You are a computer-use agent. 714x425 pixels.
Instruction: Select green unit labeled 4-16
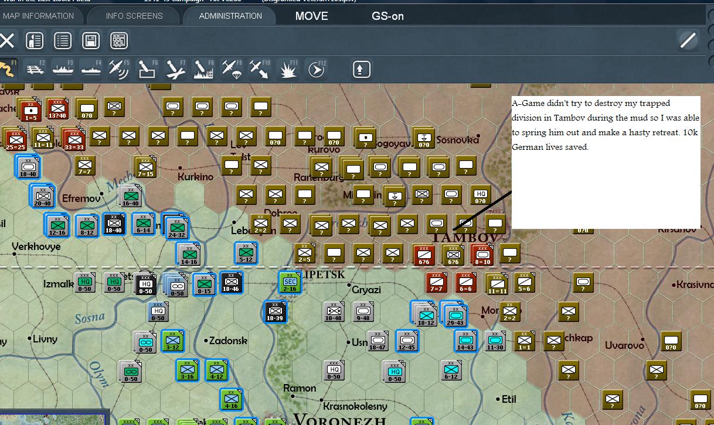(232, 399)
